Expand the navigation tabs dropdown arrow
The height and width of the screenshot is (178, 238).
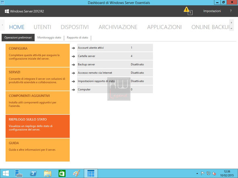231,28
